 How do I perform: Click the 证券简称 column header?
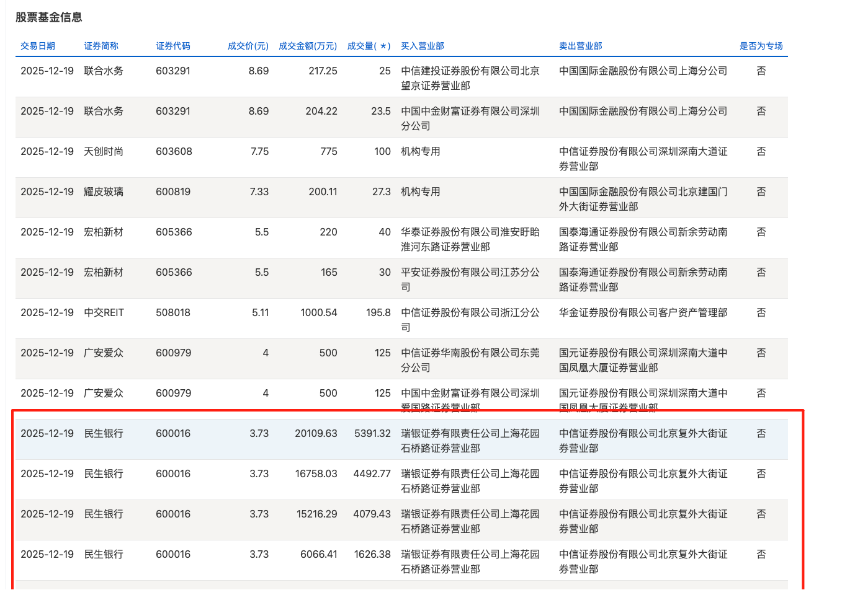[x=99, y=45]
